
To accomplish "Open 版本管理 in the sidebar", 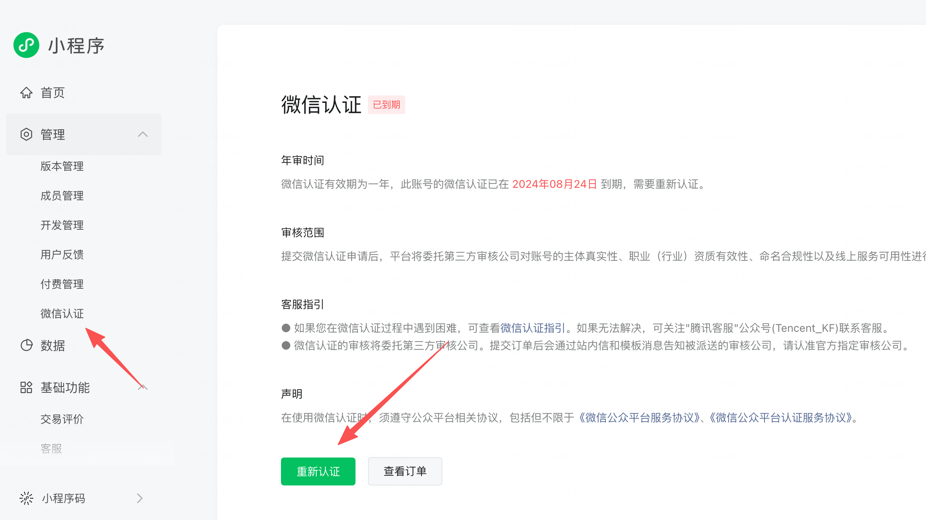I will 62,166.
